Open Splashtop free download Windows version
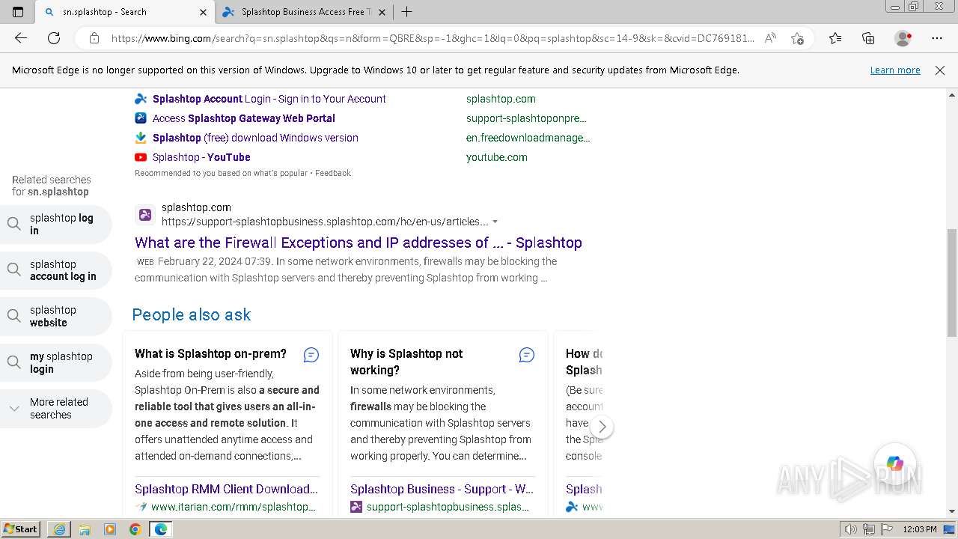The height and width of the screenshot is (539, 958). [255, 138]
